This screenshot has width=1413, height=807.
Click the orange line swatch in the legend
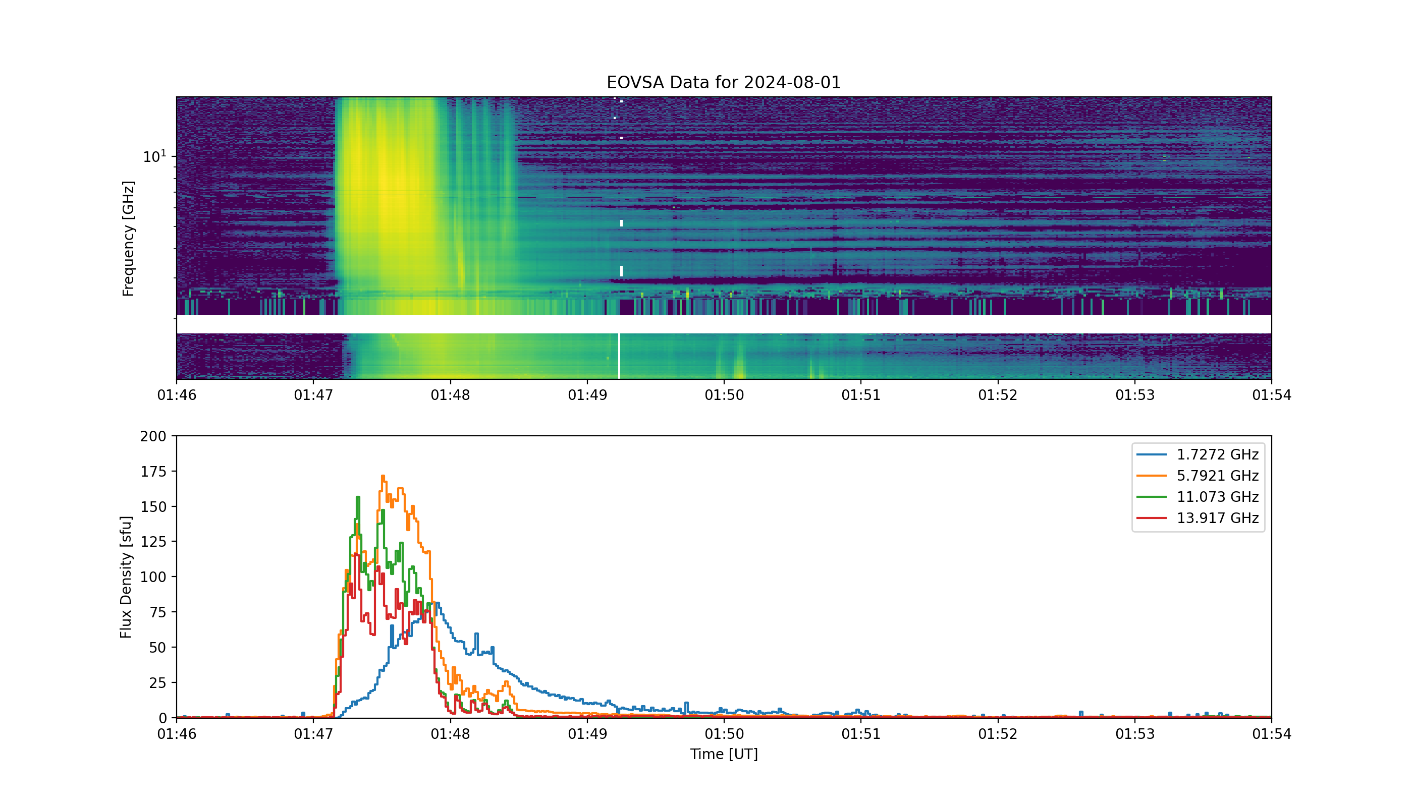tap(1151, 476)
